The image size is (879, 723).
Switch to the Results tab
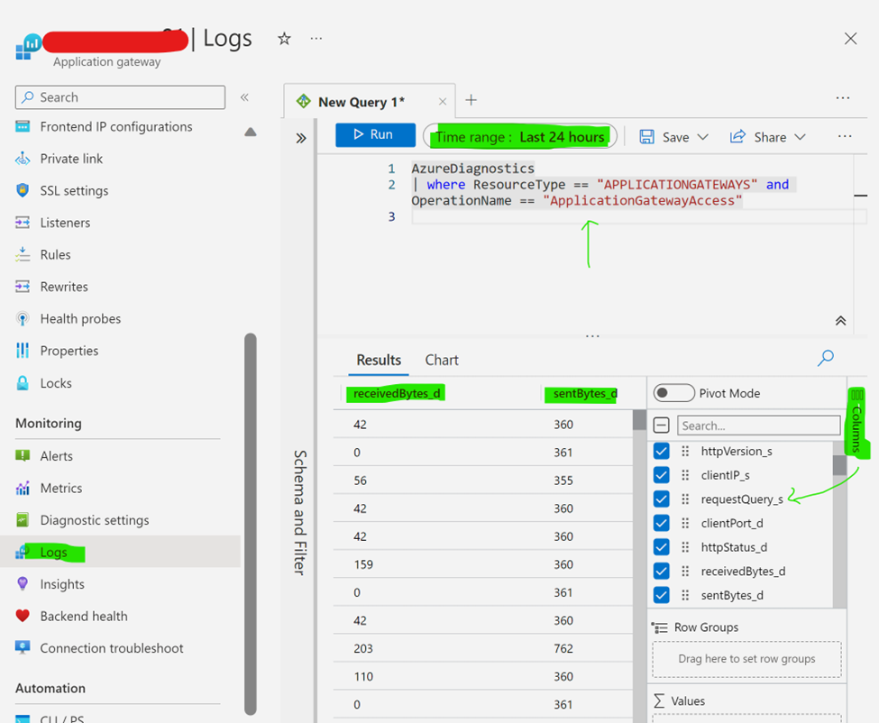click(379, 360)
